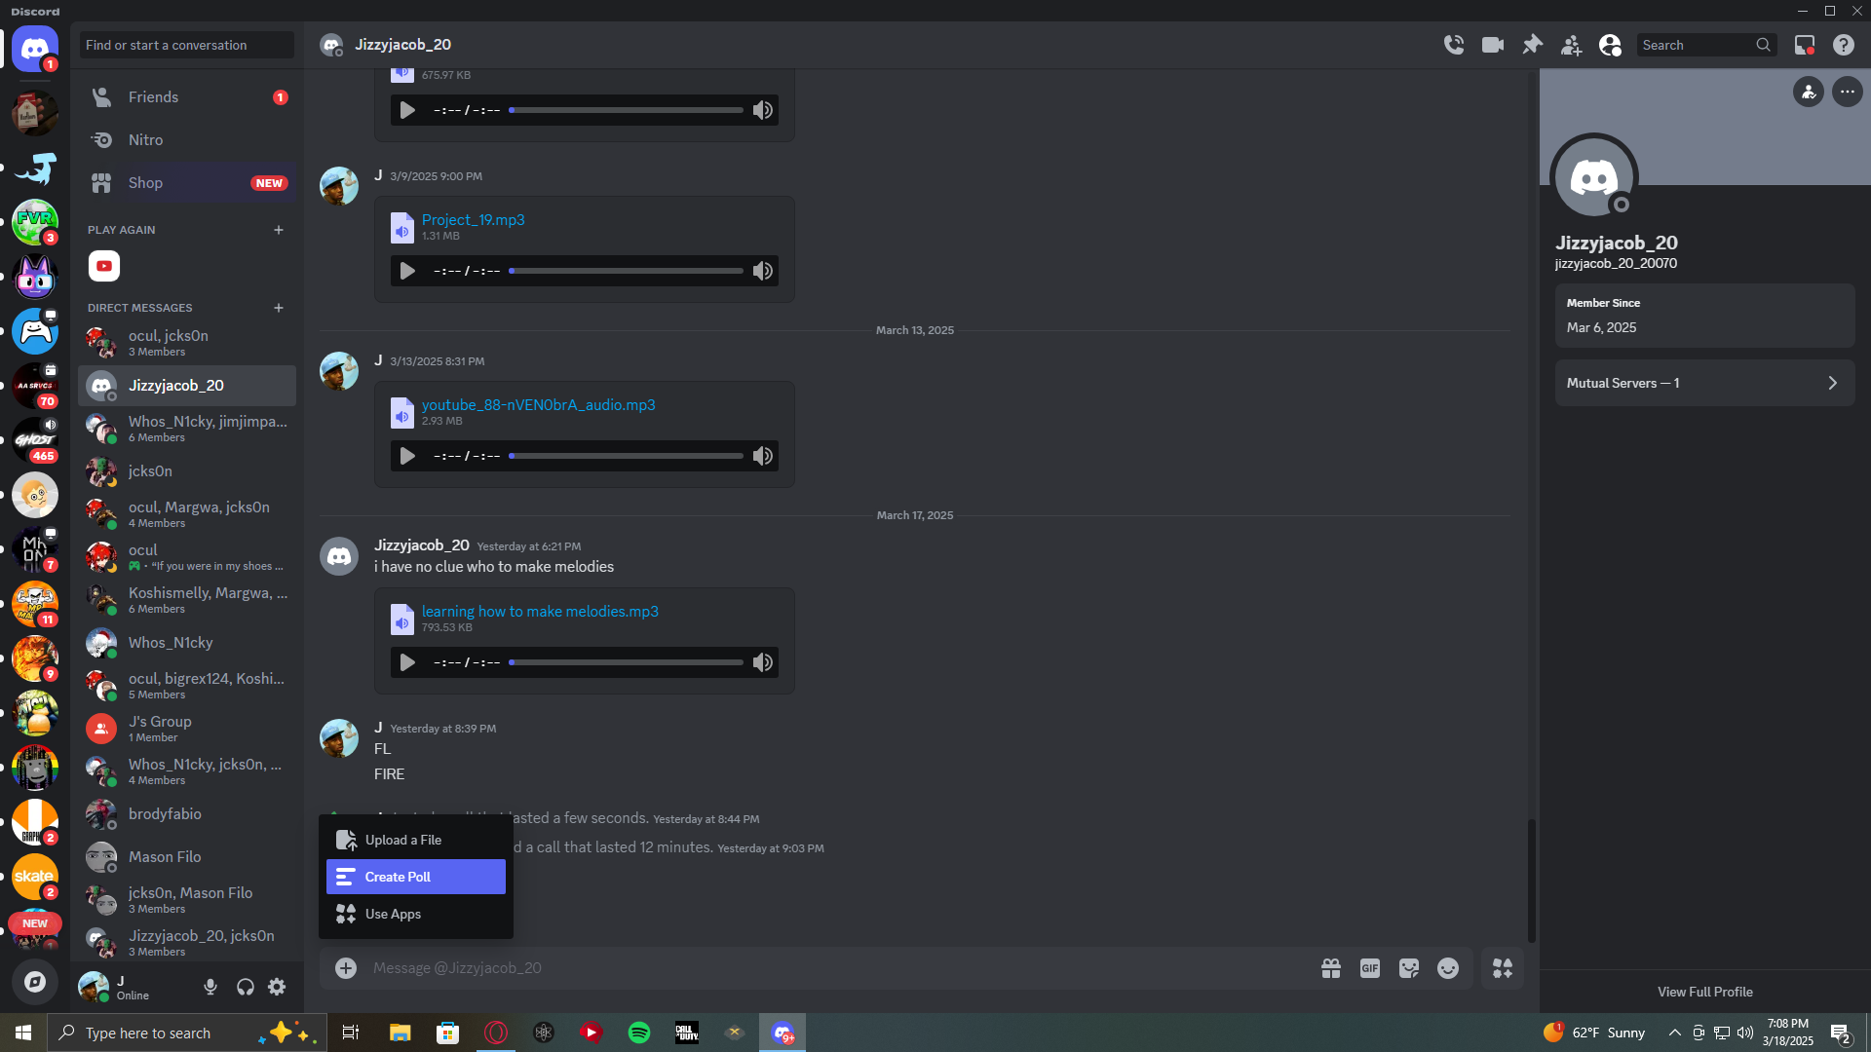The width and height of the screenshot is (1871, 1052).
Task: Play Project_19.mp3 audio
Action: 407,271
